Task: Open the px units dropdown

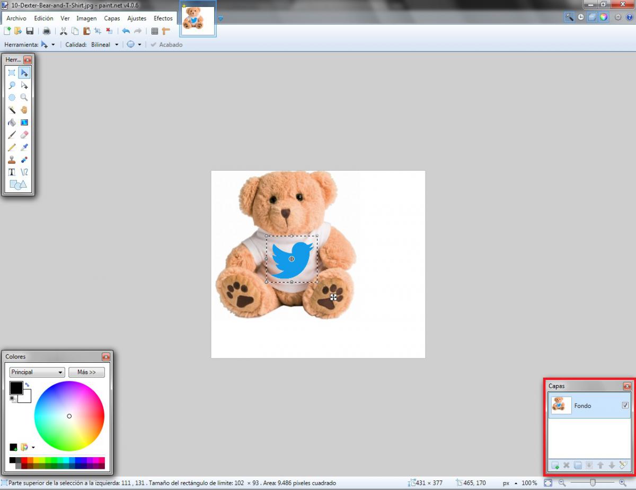Action: pos(509,483)
